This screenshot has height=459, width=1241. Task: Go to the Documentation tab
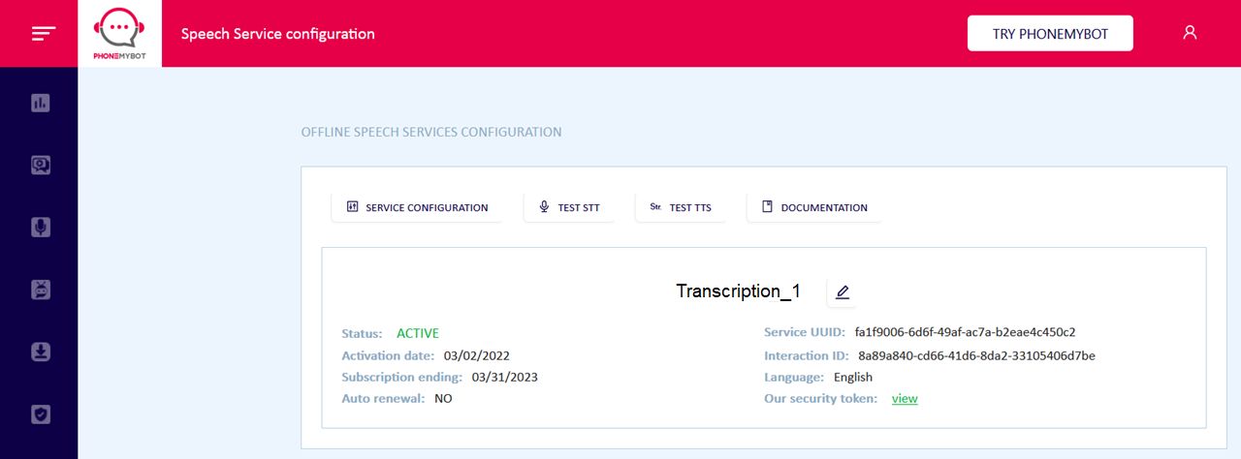(x=814, y=207)
